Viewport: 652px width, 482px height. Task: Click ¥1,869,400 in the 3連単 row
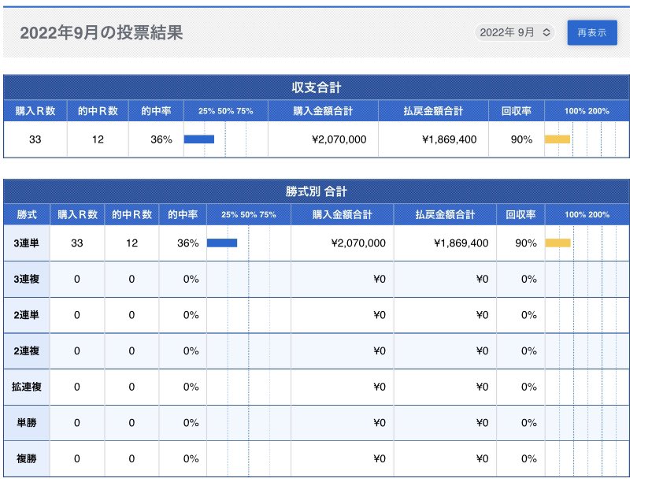(461, 243)
